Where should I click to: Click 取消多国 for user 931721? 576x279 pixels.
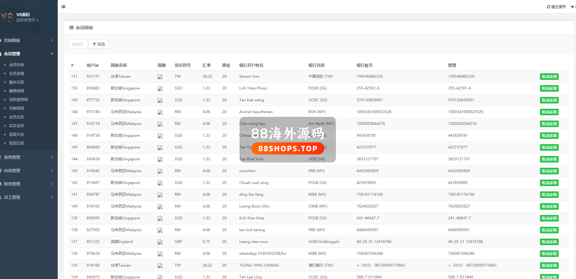pyautogui.click(x=549, y=77)
